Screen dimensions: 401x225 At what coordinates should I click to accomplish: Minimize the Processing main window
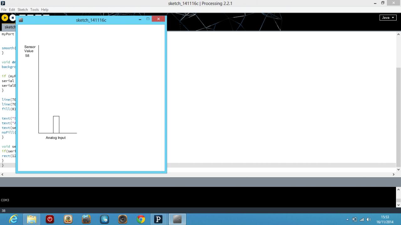click(375, 3)
